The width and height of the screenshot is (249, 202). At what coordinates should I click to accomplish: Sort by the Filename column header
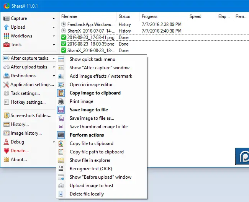coord(88,16)
